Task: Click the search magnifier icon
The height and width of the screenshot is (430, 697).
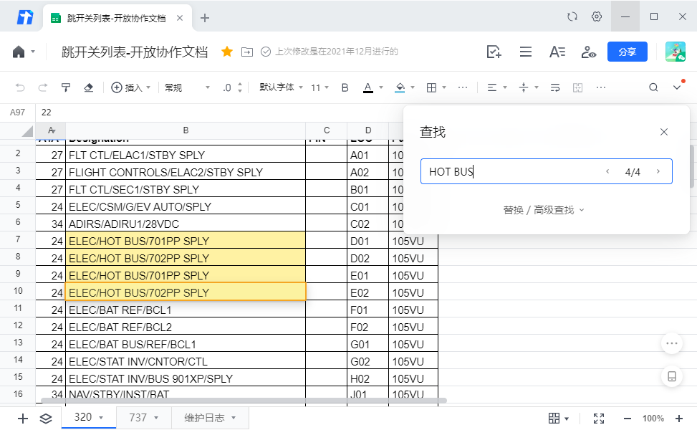Action: click(653, 87)
